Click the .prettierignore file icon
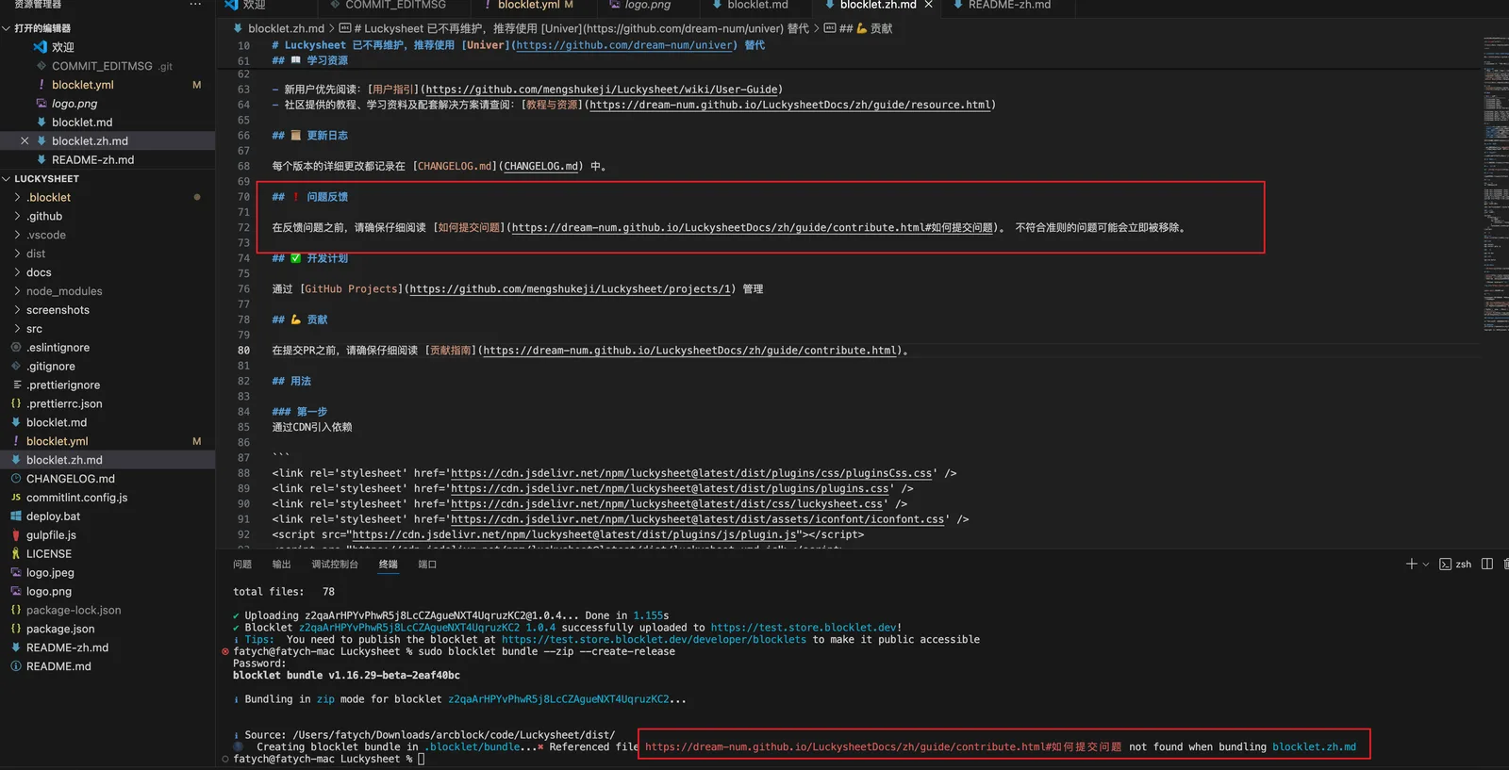Screen dimensions: 1509x770 (16, 385)
